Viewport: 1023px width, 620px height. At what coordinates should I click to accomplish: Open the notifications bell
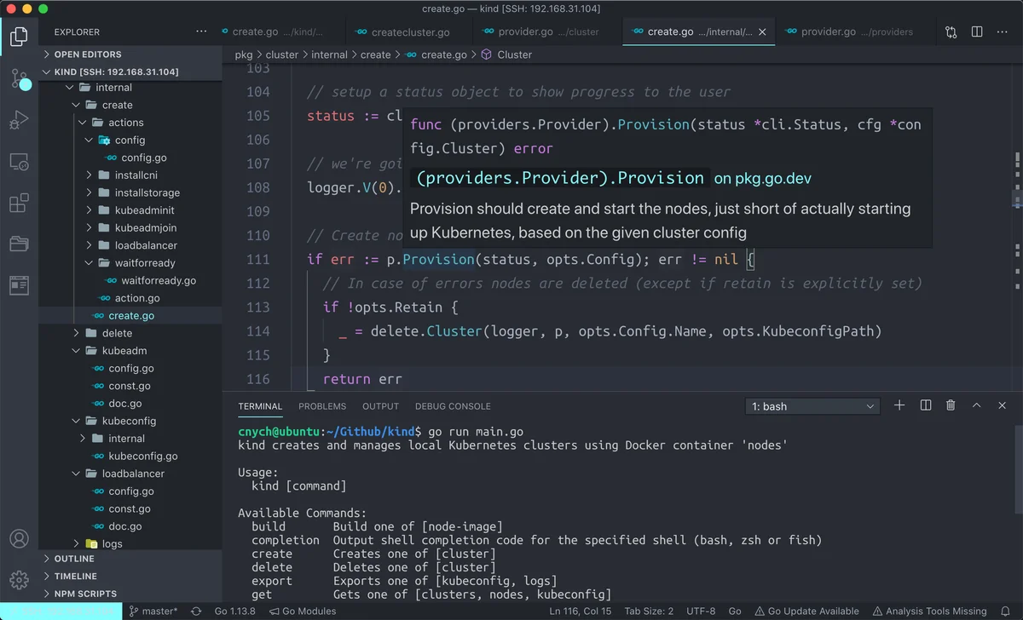click(x=1007, y=611)
